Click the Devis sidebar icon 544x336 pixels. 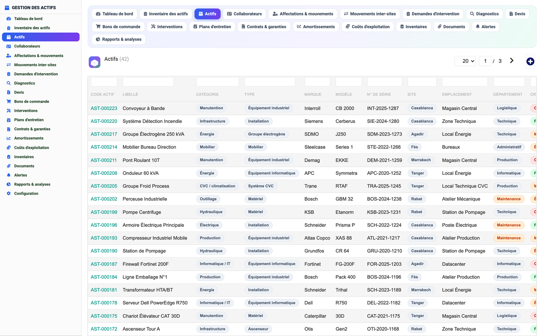tap(9, 92)
